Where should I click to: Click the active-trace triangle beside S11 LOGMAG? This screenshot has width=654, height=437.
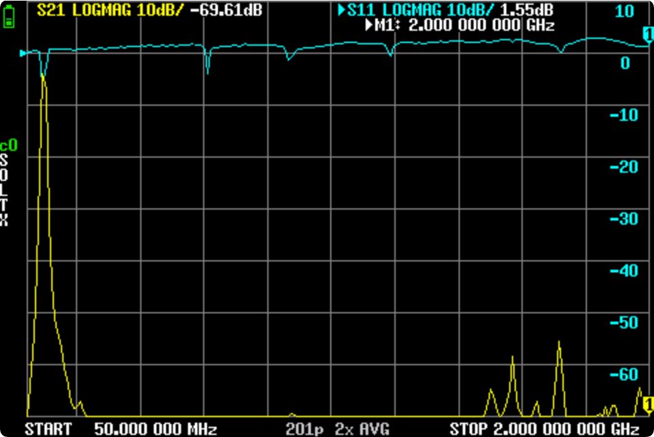[342, 11]
